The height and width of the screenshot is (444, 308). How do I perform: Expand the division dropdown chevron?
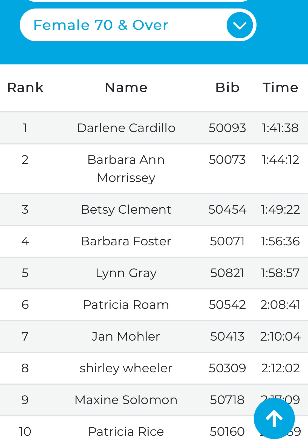click(x=240, y=25)
